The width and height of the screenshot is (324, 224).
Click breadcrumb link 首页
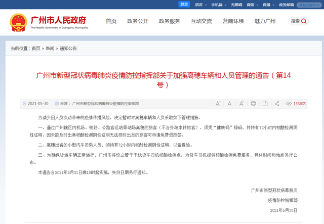[36, 49]
